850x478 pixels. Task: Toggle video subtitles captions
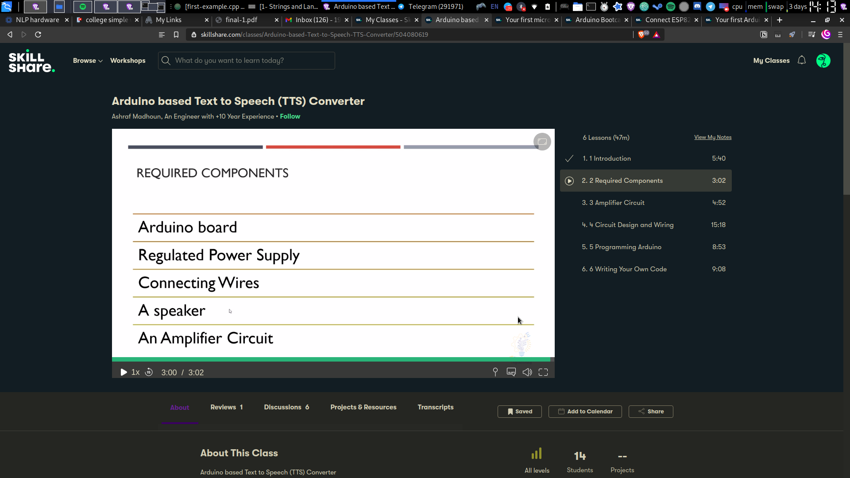coord(511,372)
